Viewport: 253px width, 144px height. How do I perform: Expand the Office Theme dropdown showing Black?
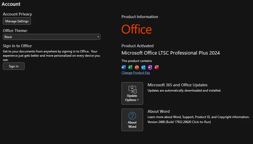point(52,37)
